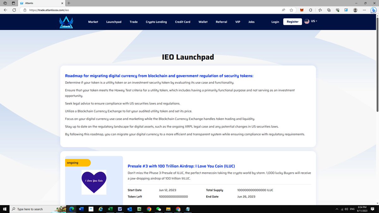Open the Wallet menu item
This screenshot has width=379, height=213.
coord(203,22)
